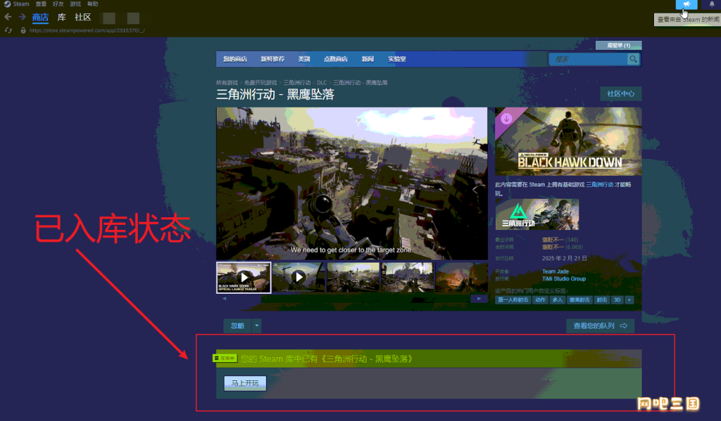Open the 社区中心 button
This screenshot has height=421, width=721.
[621, 93]
